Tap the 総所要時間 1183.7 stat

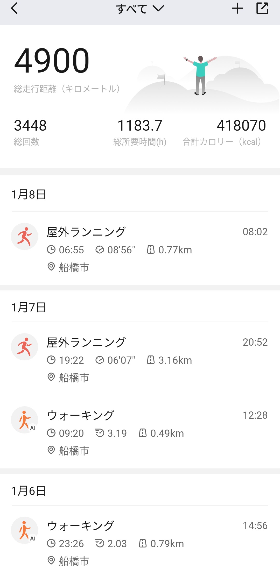(140, 131)
